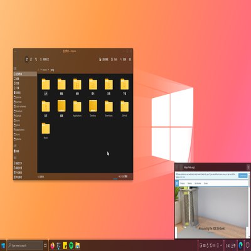
Task: Open the browser window's menu icon
Action: tap(248, 168)
